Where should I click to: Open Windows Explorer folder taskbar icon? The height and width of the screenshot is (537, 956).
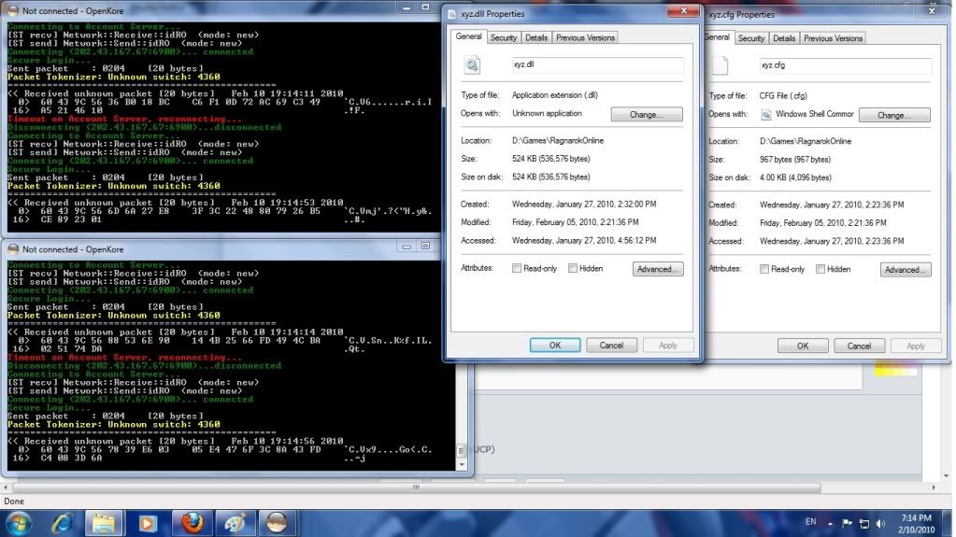coord(104,523)
